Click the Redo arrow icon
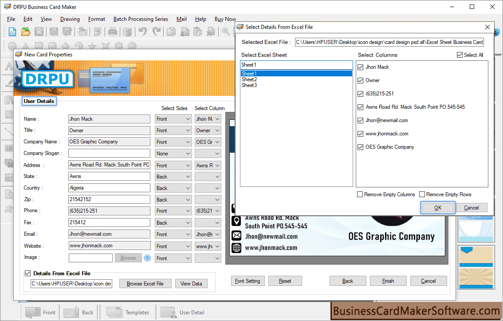Image resolution: width=503 pixels, height=321 pixels. 157,32
